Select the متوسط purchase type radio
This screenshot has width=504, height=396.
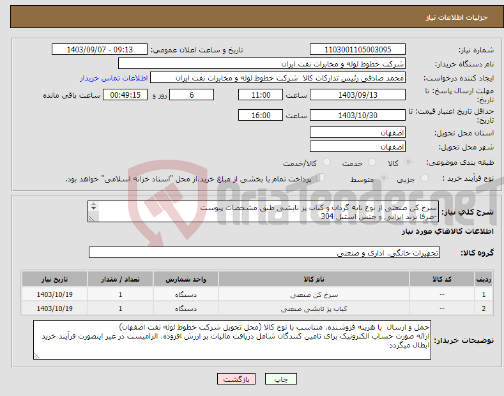tap(383, 178)
